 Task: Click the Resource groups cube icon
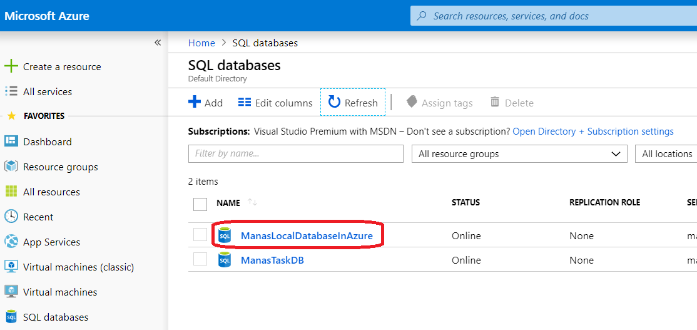[11, 167]
